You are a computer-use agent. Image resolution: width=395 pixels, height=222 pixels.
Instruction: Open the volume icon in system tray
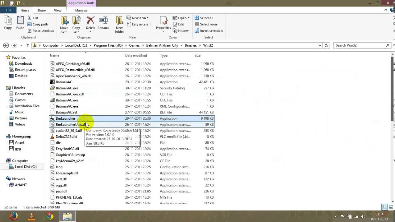tap(363, 216)
